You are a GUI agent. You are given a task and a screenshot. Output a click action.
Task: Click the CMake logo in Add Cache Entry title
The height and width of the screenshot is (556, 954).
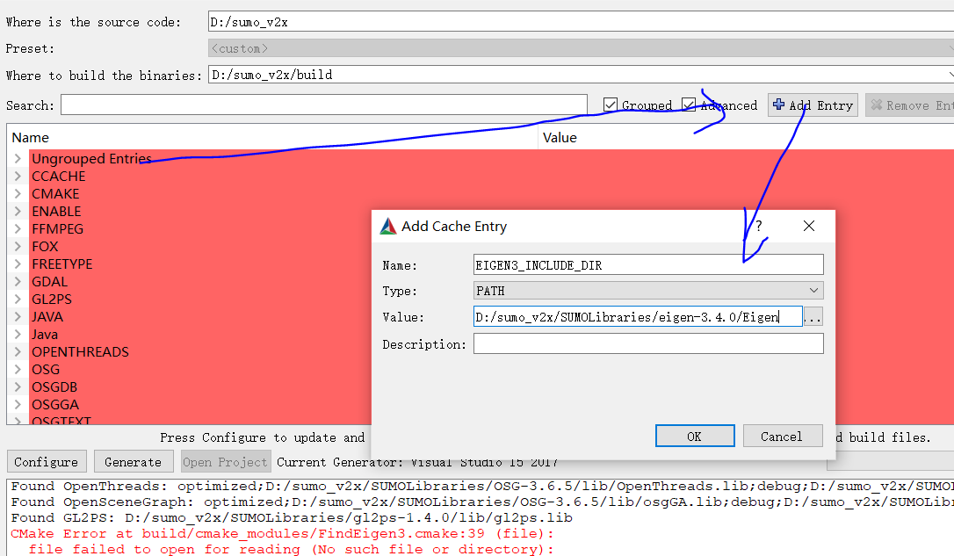[x=388, y=227]
